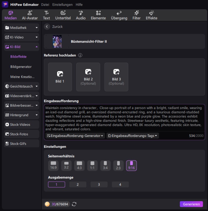
Task: Open the Eingabeaufforderung-Generator dropdown
Action: (75, 136)
